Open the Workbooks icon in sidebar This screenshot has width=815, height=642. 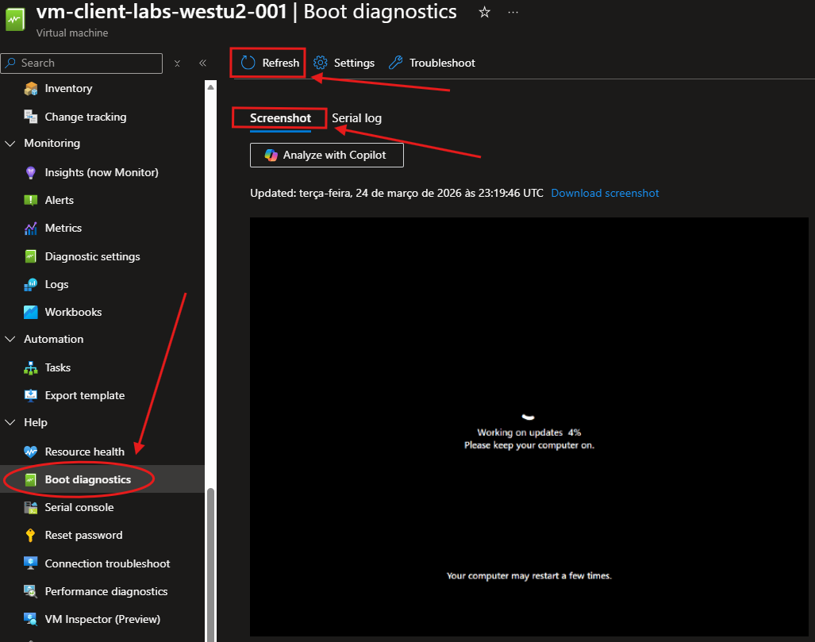click(x=31, y=312)
